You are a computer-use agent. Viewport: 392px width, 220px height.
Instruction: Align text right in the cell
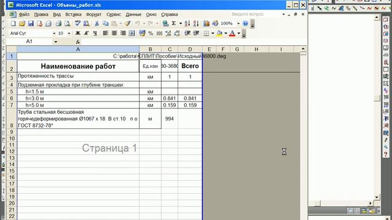[x=123, y=33]
